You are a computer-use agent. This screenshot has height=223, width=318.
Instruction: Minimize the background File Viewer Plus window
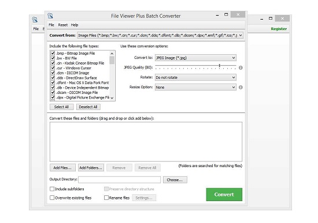point(261,19)
